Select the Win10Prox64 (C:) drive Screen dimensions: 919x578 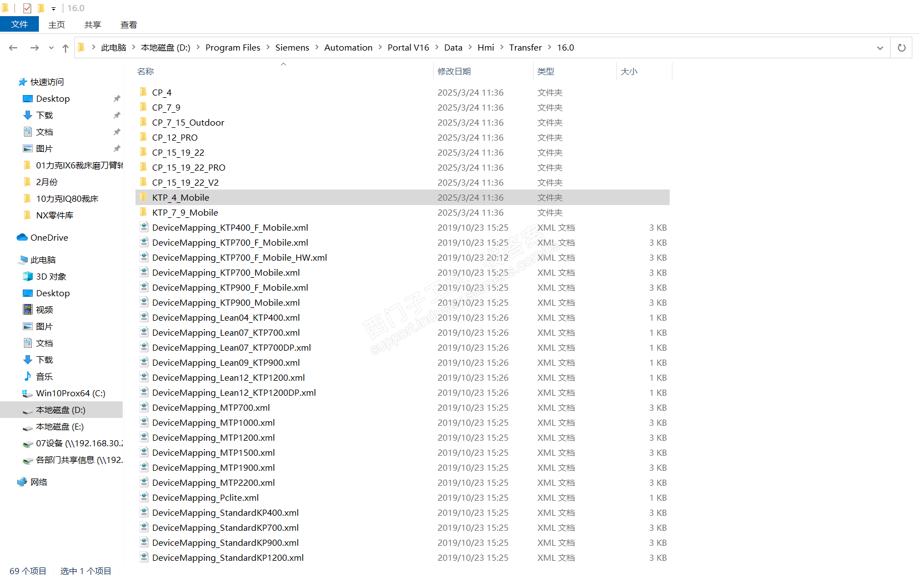pyautogui.click(x=71, y=393)
